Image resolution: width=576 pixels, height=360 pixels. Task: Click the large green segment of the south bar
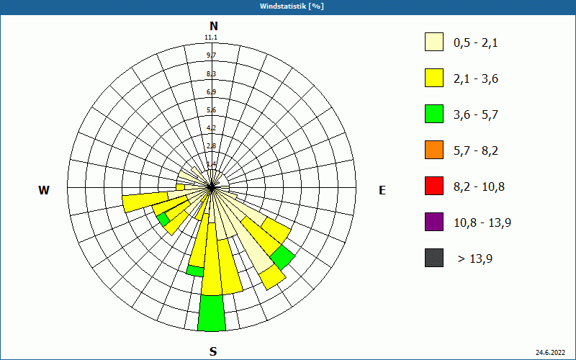[x=212, y=313]
